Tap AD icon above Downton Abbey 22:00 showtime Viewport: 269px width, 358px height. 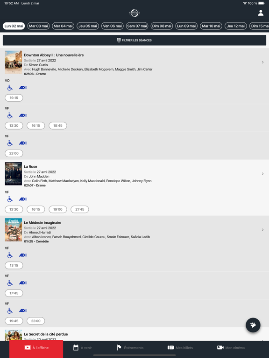[x=23, y=143]
